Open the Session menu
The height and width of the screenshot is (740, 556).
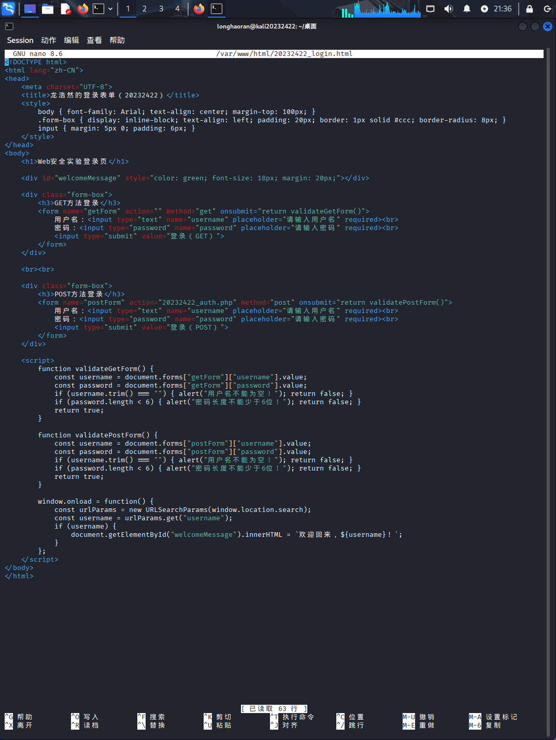click(20, 40)
